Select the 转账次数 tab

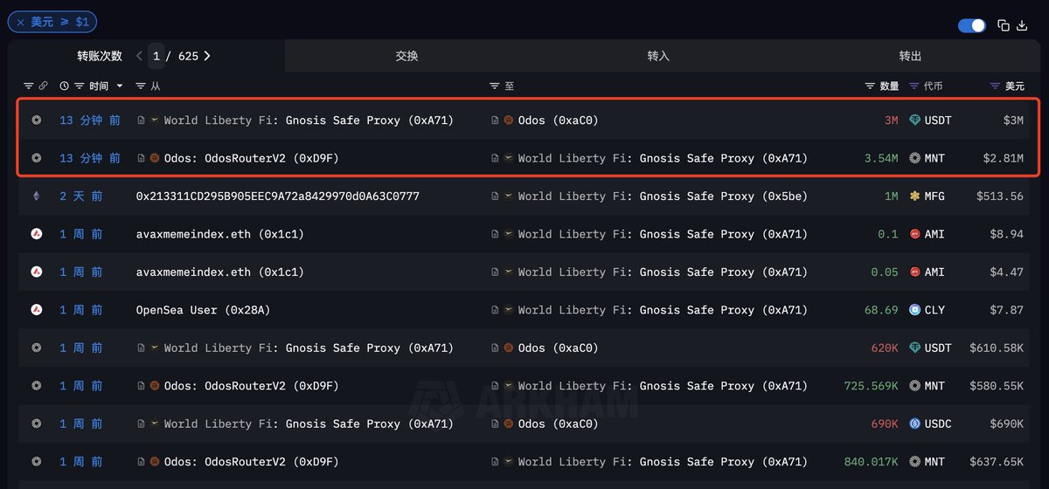click(100, 56)
